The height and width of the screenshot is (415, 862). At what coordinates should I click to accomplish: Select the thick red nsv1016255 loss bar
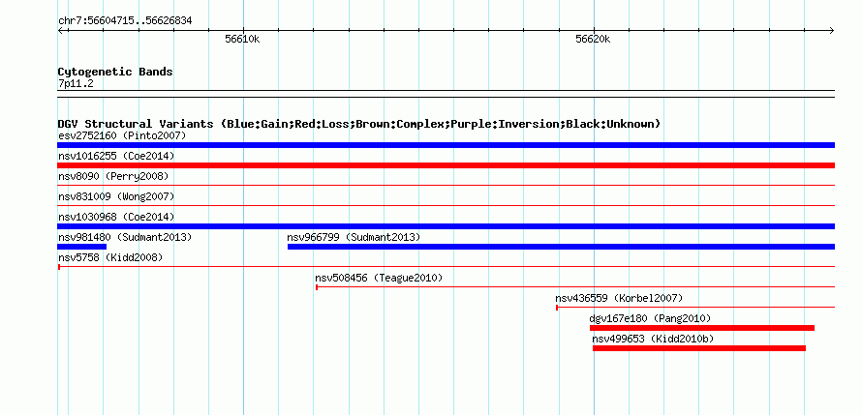(x=446, y=165)
